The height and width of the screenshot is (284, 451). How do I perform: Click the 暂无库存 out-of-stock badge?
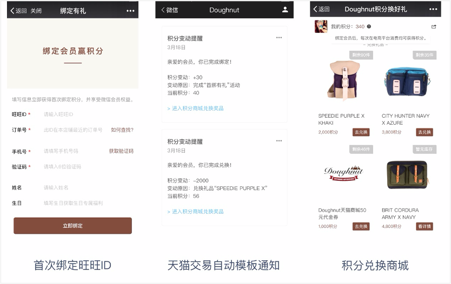pos(425,150)
